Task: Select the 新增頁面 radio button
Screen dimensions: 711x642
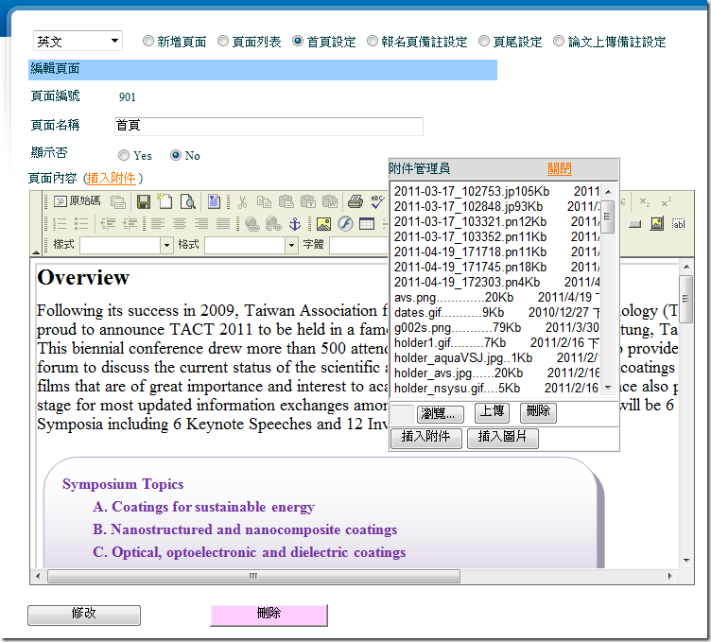Action: [148, 42]
